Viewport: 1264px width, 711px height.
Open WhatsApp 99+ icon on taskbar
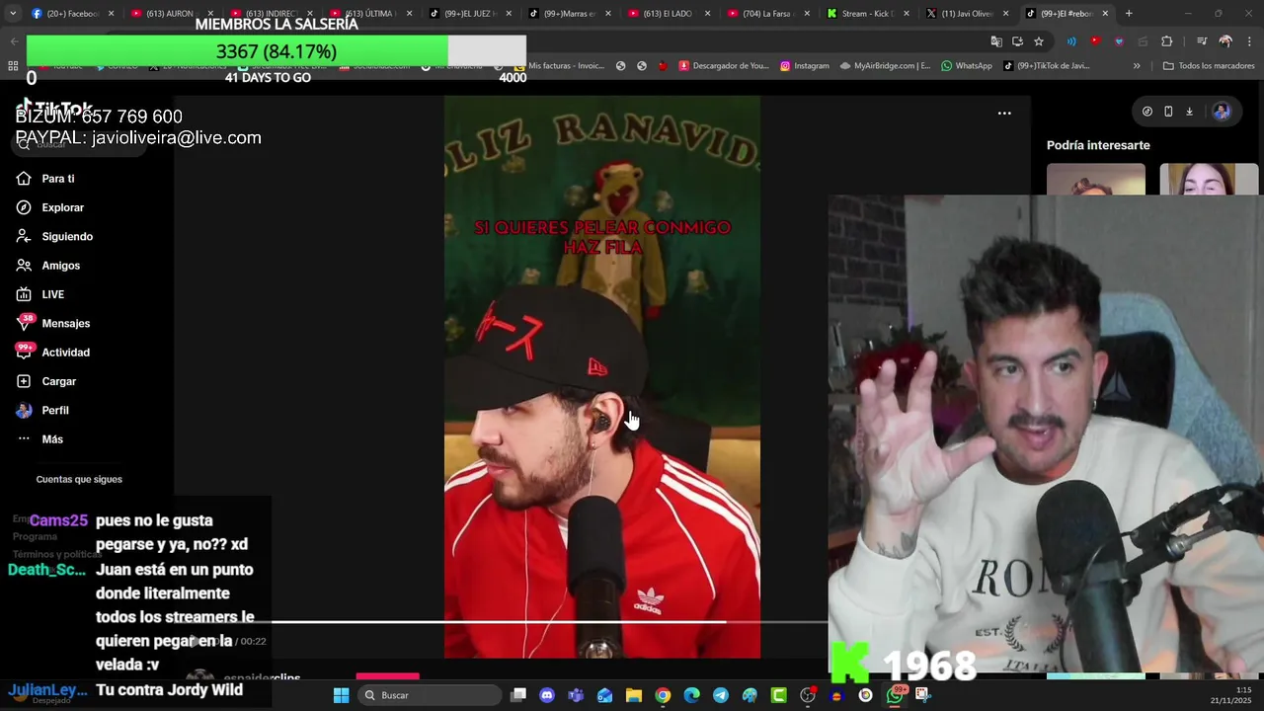tap(896, 695)
